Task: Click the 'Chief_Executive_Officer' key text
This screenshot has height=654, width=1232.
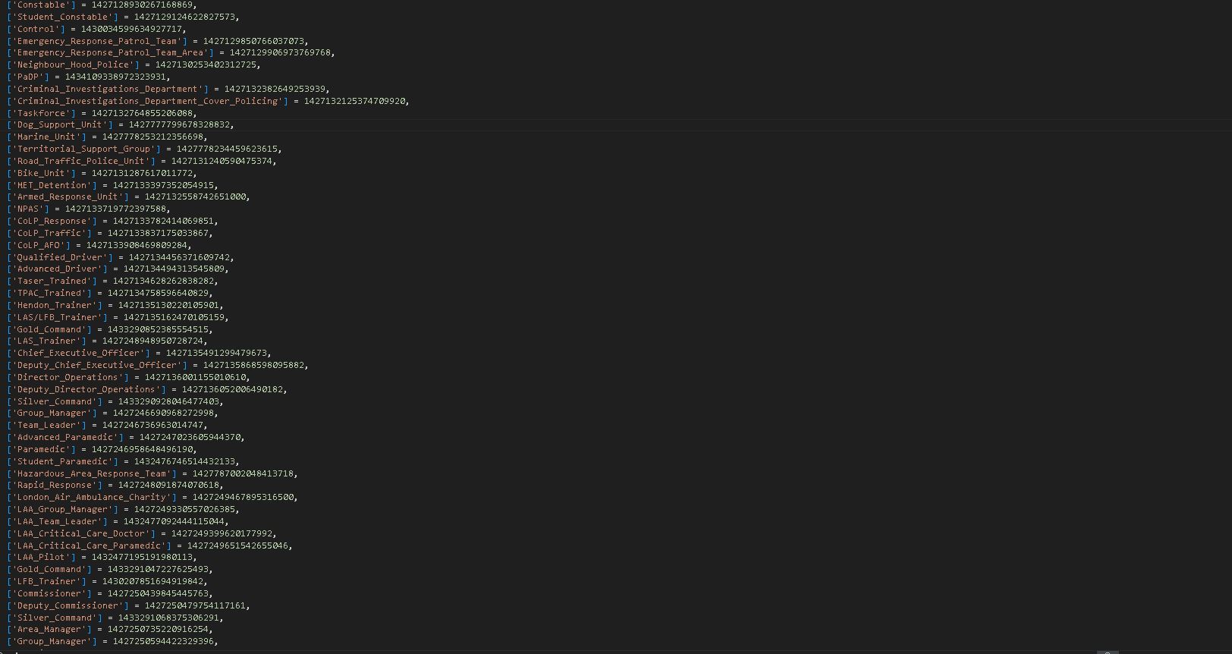Action: (x=78, y=354)
